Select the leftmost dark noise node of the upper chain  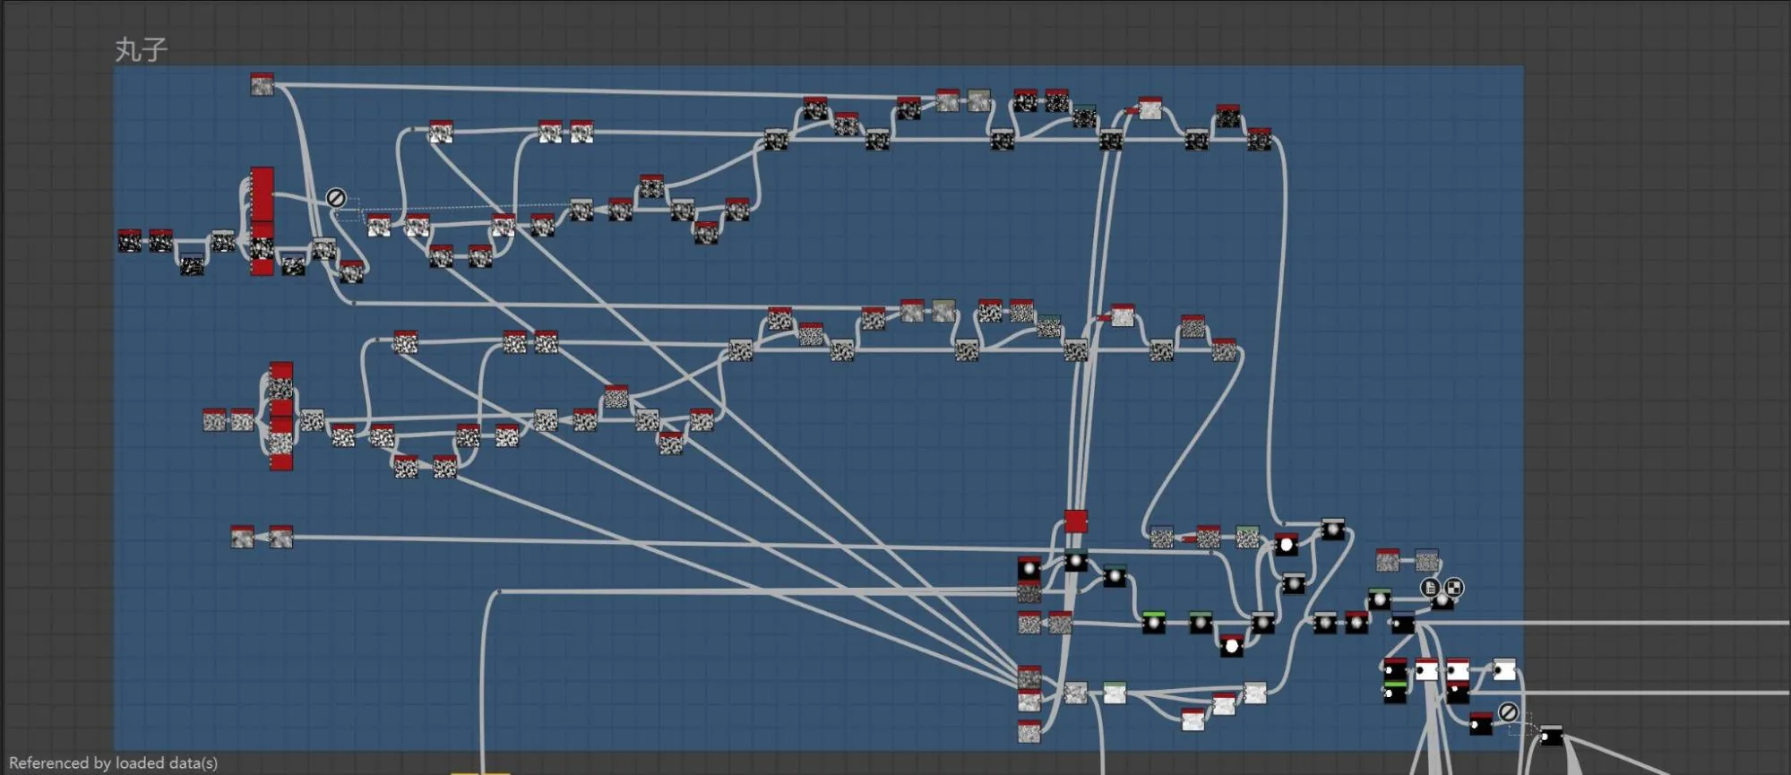[130, 240]
